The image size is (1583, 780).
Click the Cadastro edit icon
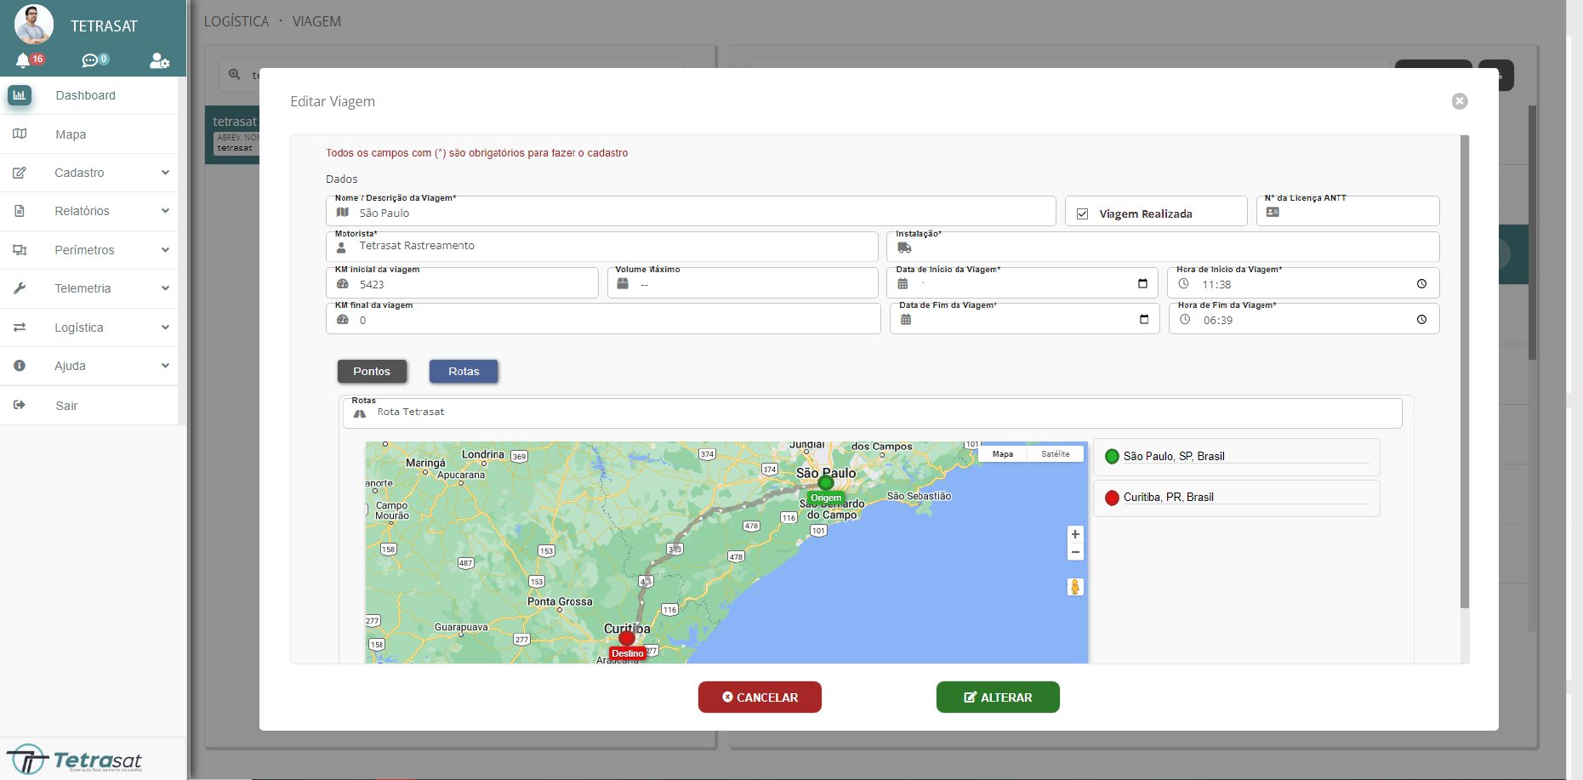(20, 173)
